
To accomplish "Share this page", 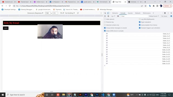I will 142,6.
